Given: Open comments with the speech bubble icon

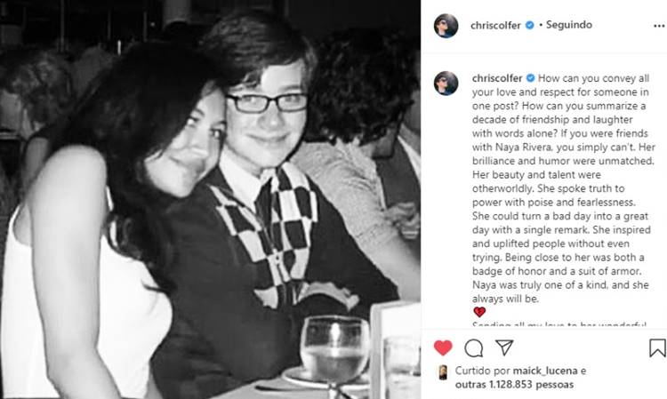Looking at the screenshot, I should tap(473, 348).
